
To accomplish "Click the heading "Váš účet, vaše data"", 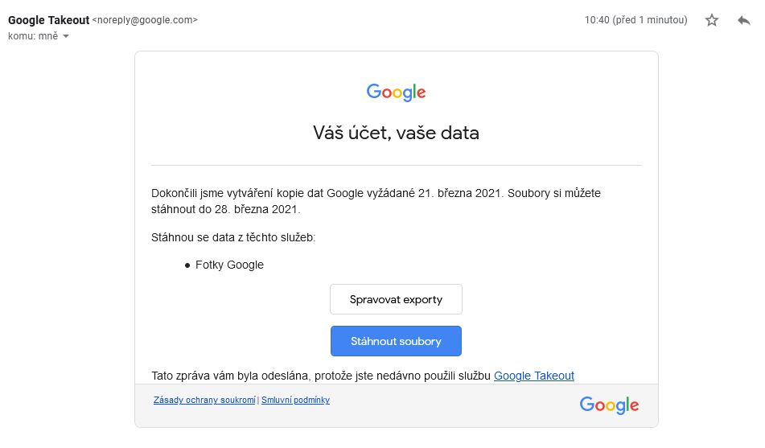I will 396,133.
